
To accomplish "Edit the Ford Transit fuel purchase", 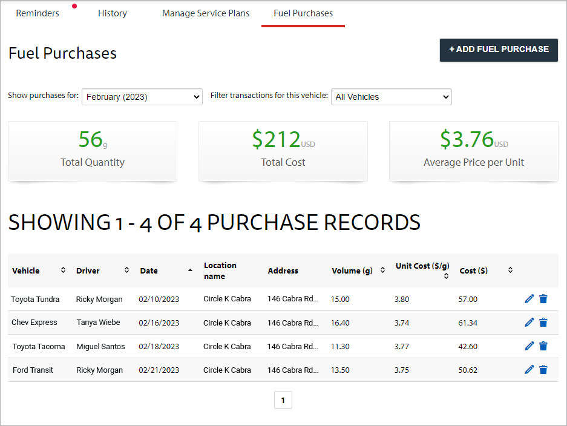I will pos(529,369).
